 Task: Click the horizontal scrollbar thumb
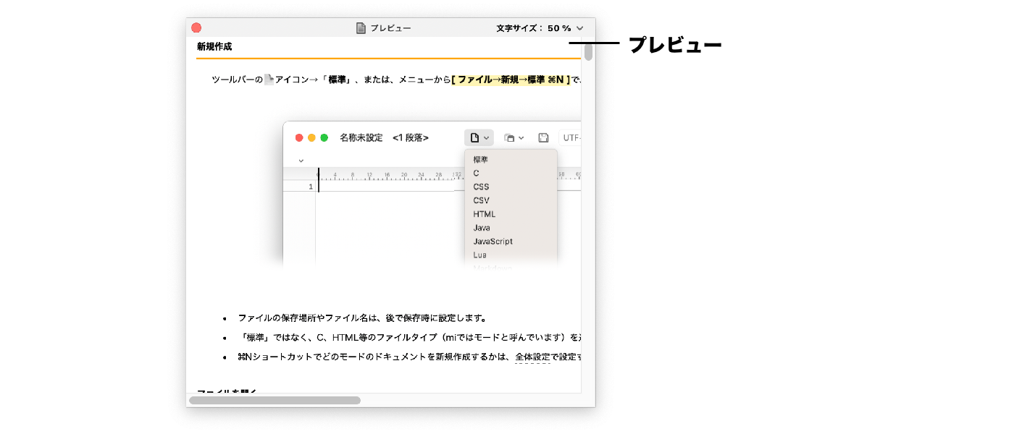pyautogui.click(x=275, y=400)
